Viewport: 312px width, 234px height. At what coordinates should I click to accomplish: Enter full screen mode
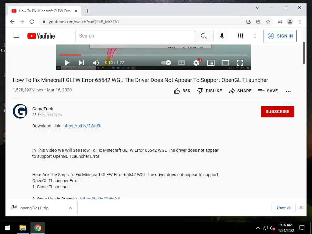point(240,63)
